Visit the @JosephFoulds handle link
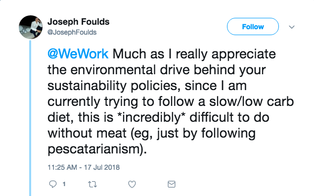This screenshot has height=196, width=314. [72, 32]
